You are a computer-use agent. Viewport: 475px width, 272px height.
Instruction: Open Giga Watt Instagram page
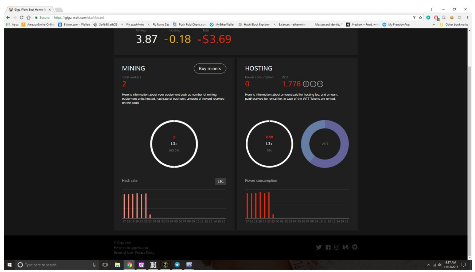337,247
